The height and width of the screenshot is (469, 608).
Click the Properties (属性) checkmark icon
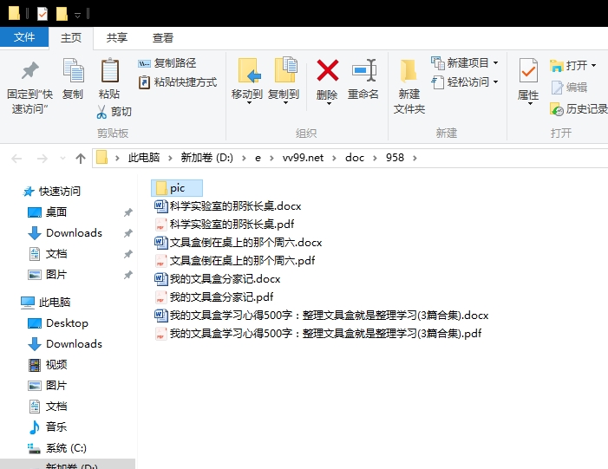[528, 70]
